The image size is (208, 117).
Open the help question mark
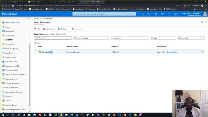[169, 14]
